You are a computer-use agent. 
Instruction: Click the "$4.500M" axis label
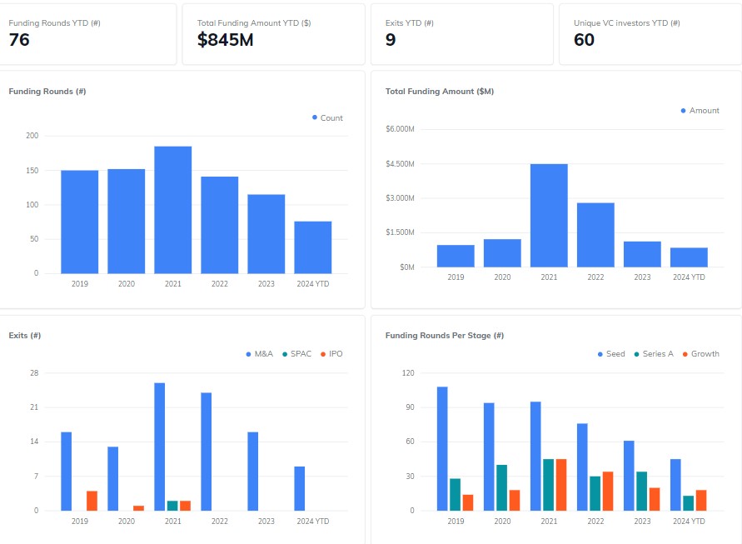(x=400, y=164)
